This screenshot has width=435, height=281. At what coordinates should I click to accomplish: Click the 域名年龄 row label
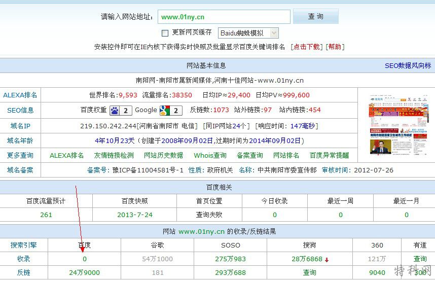pyautogui.click(x=20, y=140)
